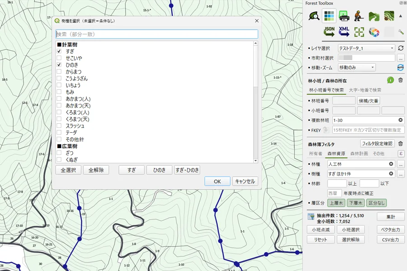The height and width of the screenshot is (271, 407).
Task: Open the 移動・ズーム dropdown
Action: pyautogui.click(x=357, y=67)
